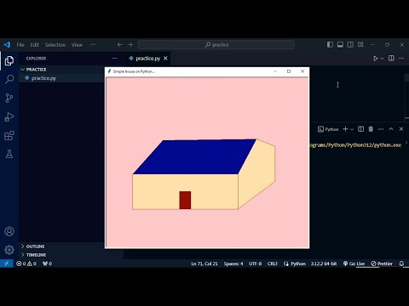
Task: Click the ports forwarded status item
Action: point(47,263)
